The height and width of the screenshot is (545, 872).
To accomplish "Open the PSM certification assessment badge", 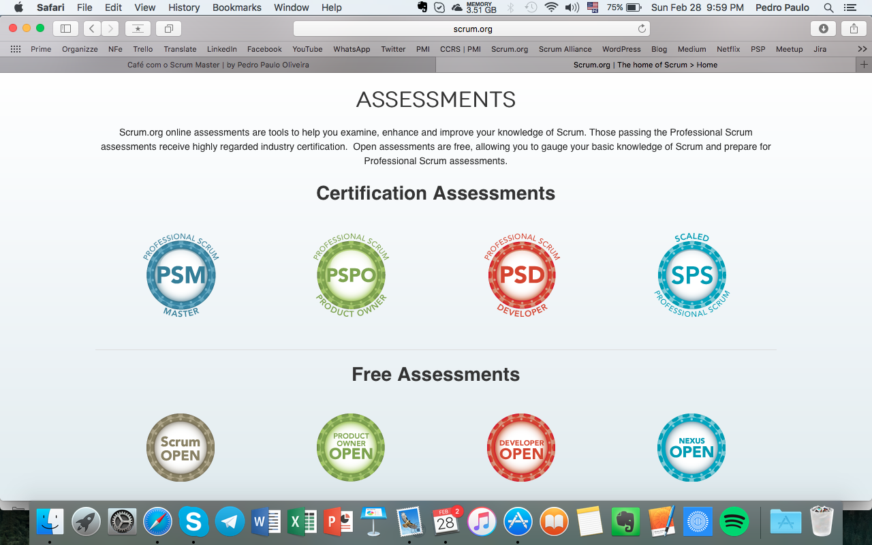I will 181,276.
